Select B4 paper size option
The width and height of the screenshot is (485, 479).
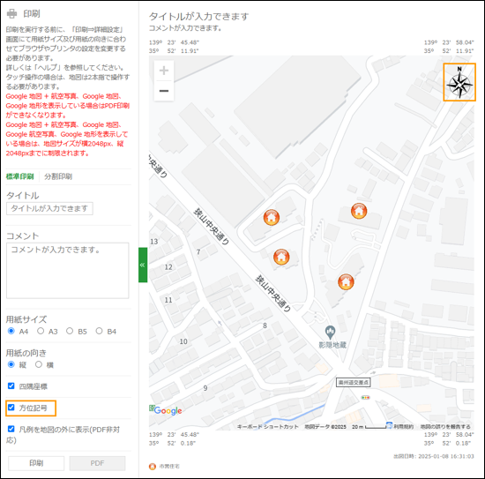point(99,331)
